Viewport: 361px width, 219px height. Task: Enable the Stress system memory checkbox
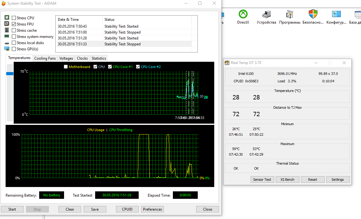click(14, 36)
